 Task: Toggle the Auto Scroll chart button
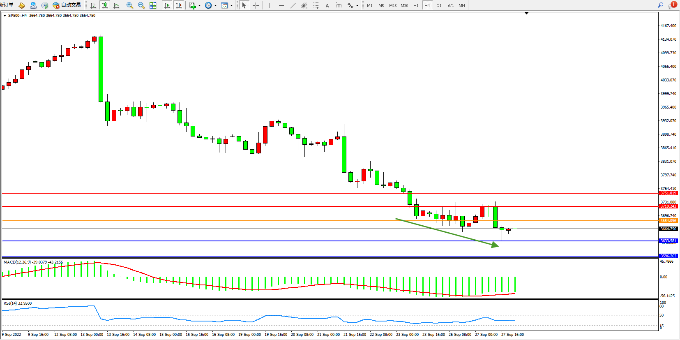pyautogui.click(x=167, y=5)
